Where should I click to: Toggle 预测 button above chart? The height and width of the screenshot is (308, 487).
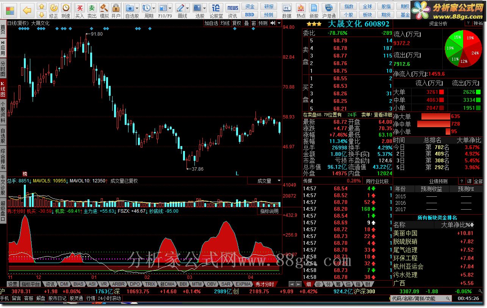(x=263, y=23)
